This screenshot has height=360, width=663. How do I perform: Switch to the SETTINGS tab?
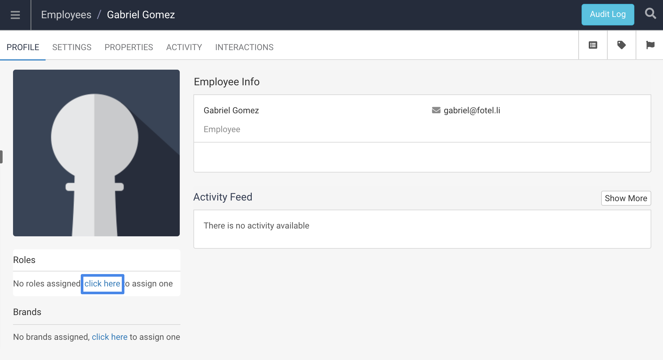click(72, 47)
